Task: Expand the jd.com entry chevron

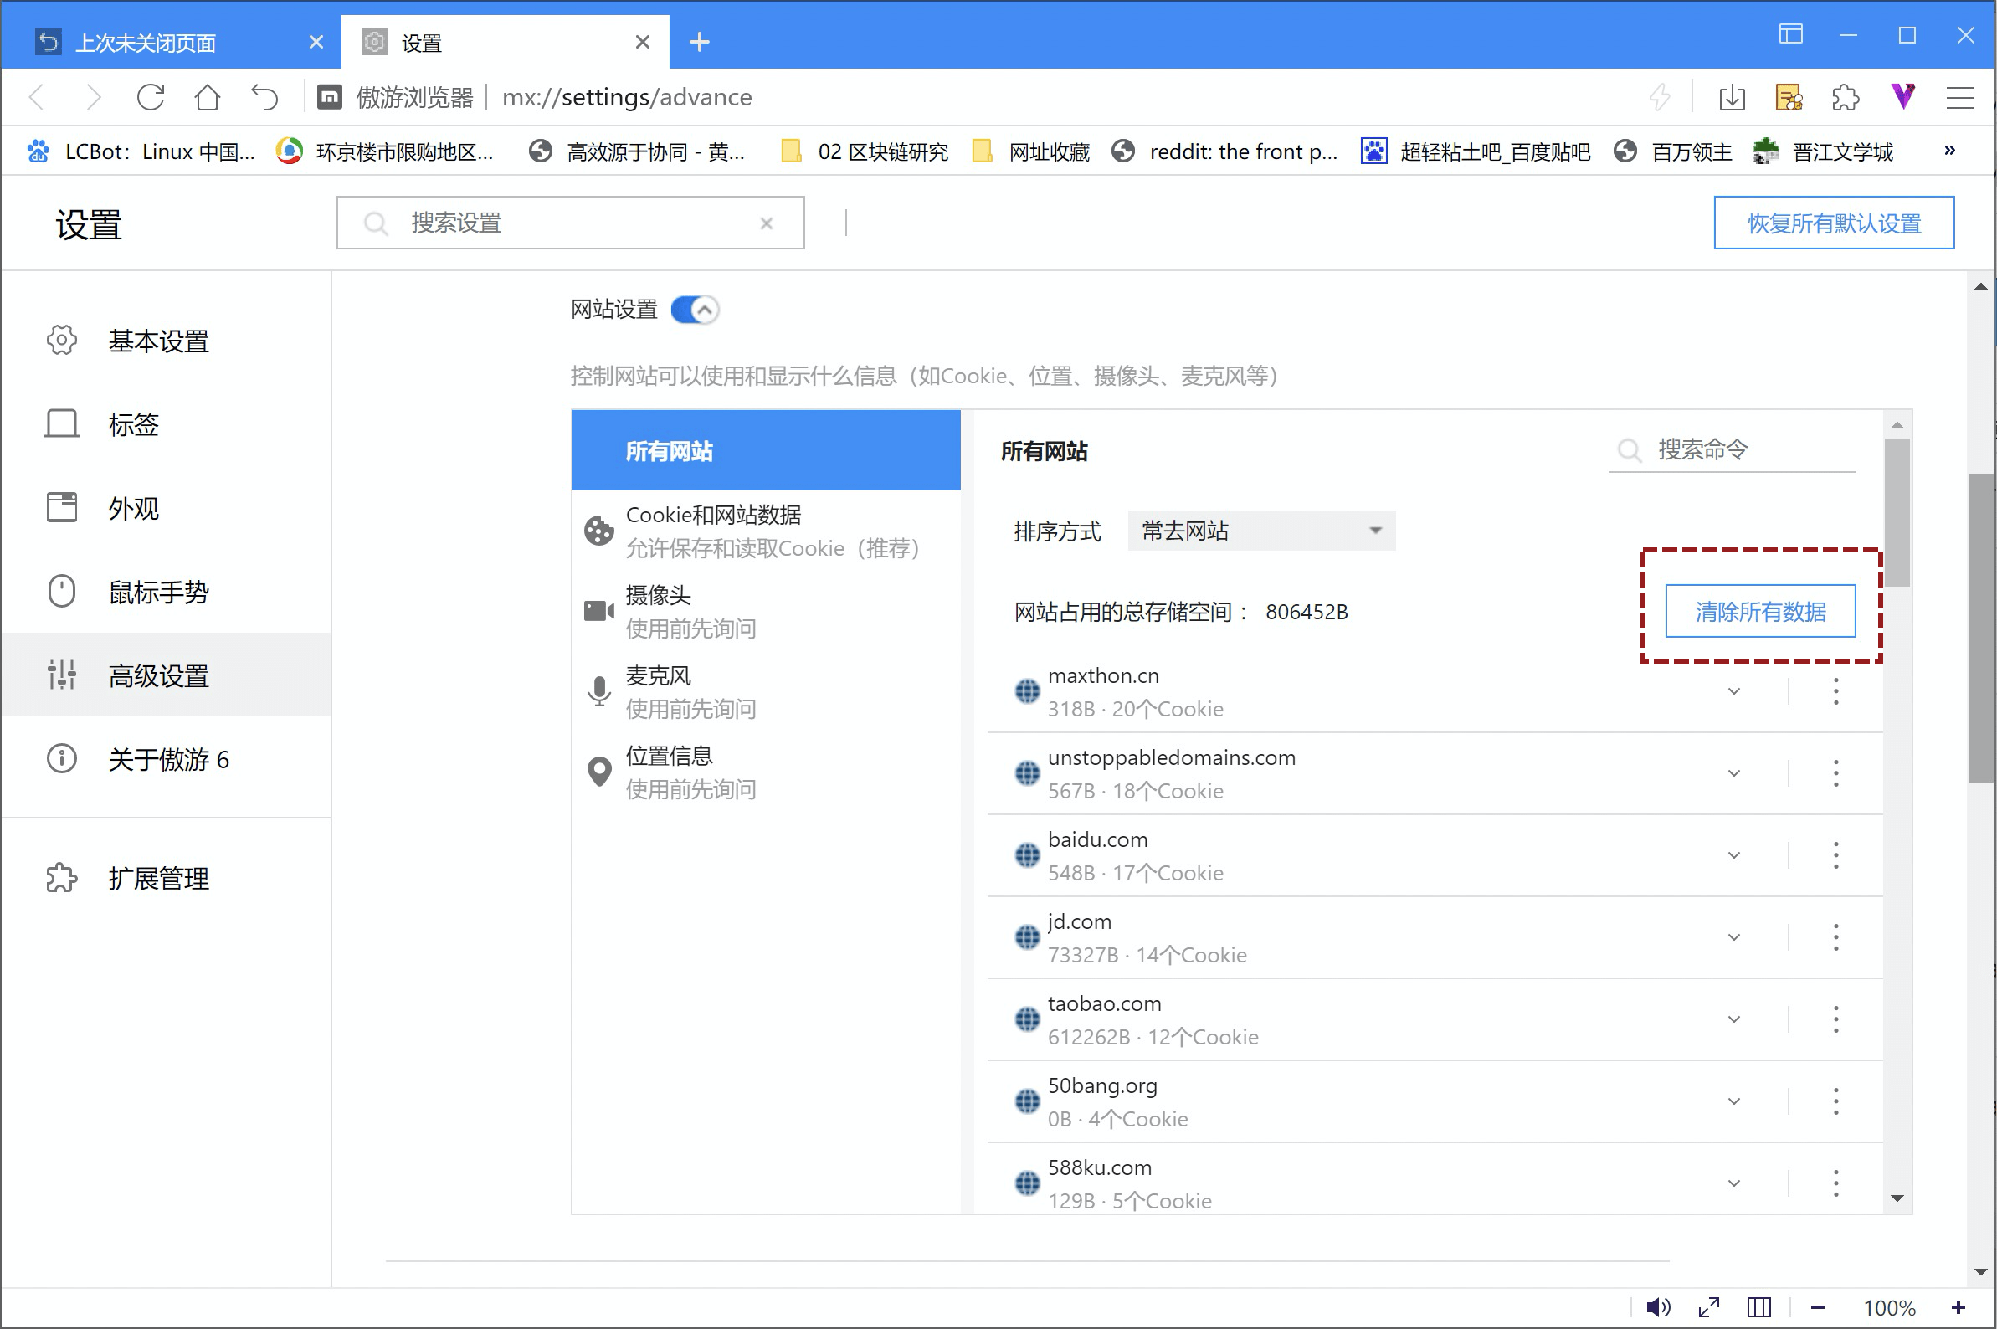Action: 1734,937
